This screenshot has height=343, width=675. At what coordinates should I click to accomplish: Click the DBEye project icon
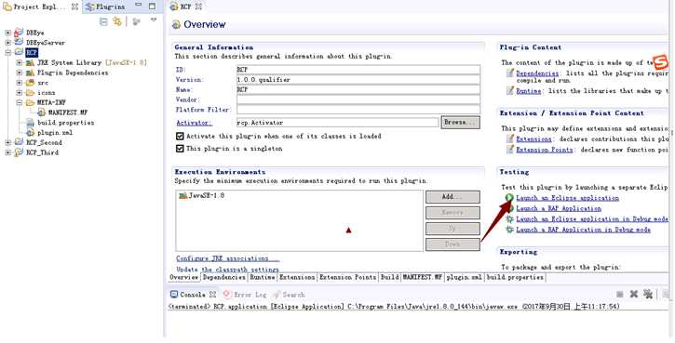[19, 33]
